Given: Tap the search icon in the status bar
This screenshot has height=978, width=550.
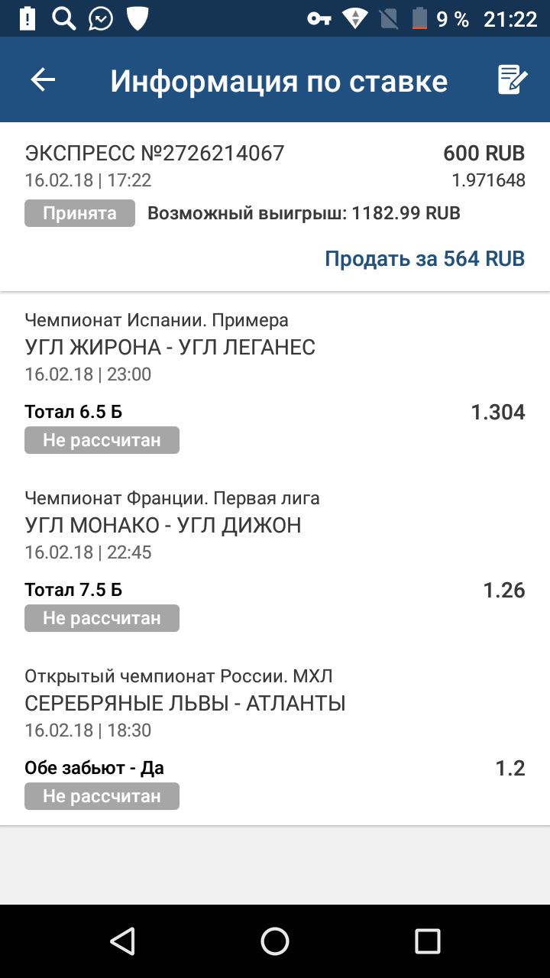Looking at the screenshot, I should point(63,19).
